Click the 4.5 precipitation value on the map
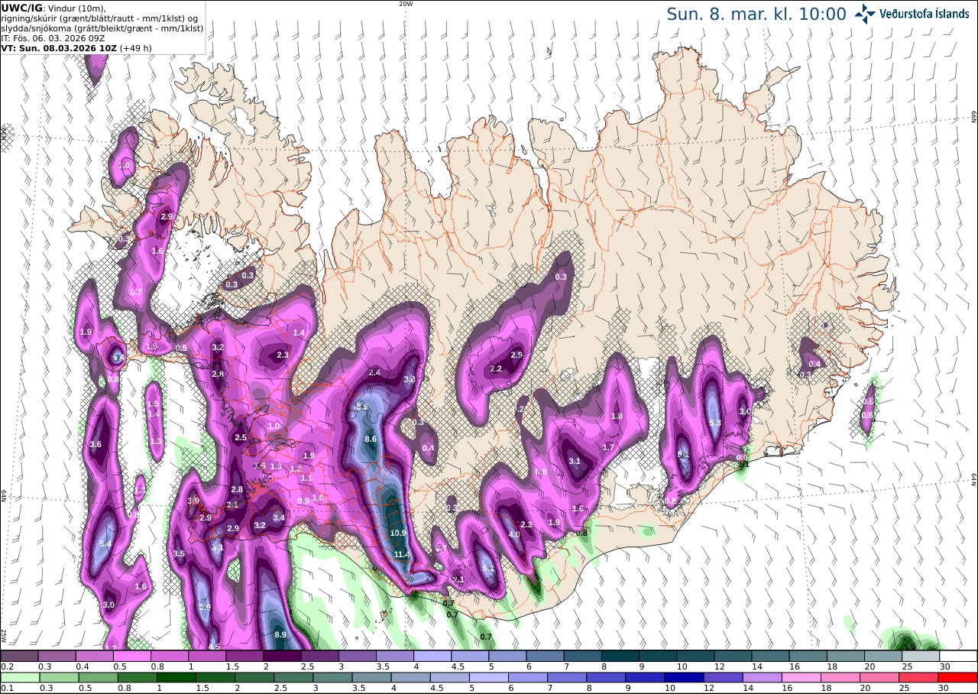Screen dimensions: 978x694 [x=214, y=647]
